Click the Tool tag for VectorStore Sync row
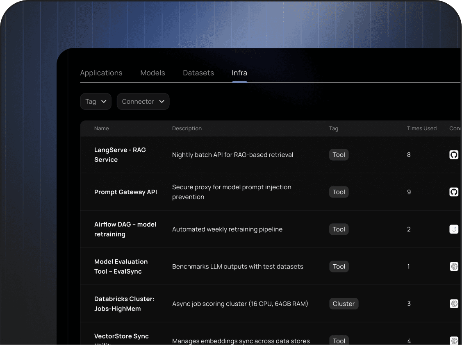Image resolution: width=462 pixels, height=345 pixels. click(339, 340)
